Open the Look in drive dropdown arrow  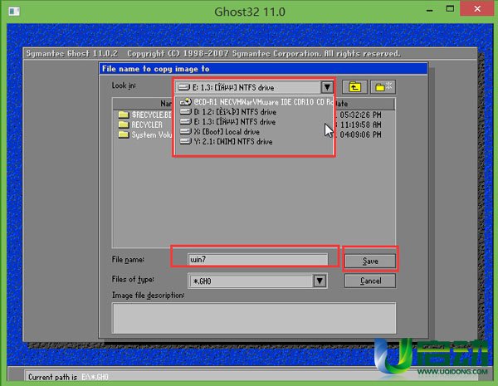327,87
